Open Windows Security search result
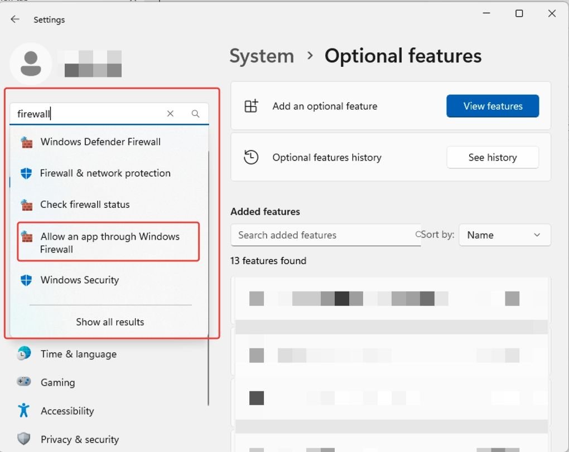This screenshot has width=569, height=452. 109,280
